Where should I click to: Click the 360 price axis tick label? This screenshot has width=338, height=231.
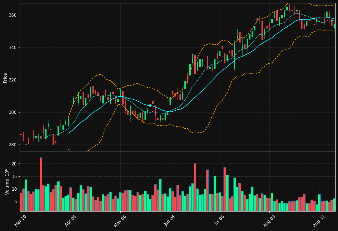point(13,15)
